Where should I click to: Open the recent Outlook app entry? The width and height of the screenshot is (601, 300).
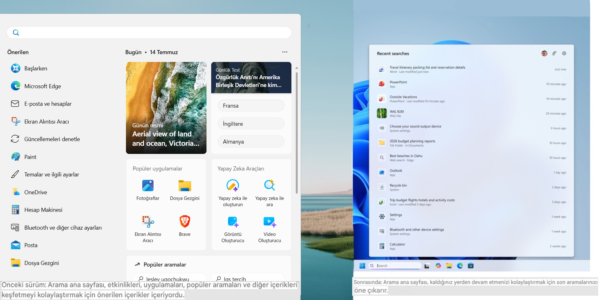pos(472,172)
